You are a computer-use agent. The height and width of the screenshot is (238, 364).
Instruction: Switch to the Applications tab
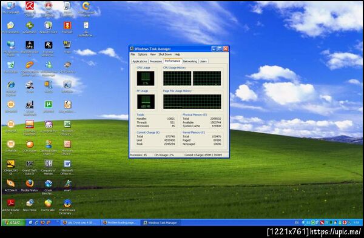click(140, 61)
